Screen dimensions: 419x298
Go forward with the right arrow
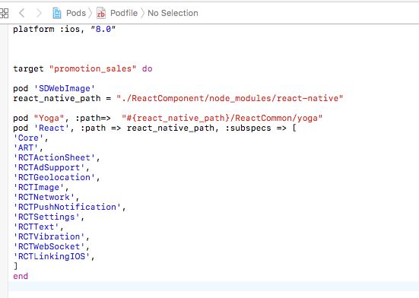(39, 13)
